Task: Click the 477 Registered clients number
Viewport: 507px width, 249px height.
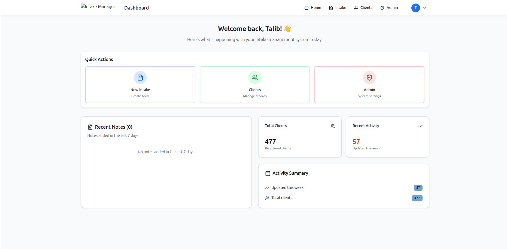Action: tap(270, 142)
